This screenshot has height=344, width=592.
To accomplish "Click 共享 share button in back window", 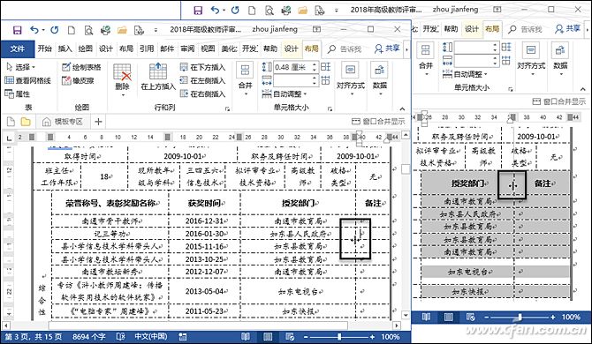I will coord(568,28).
